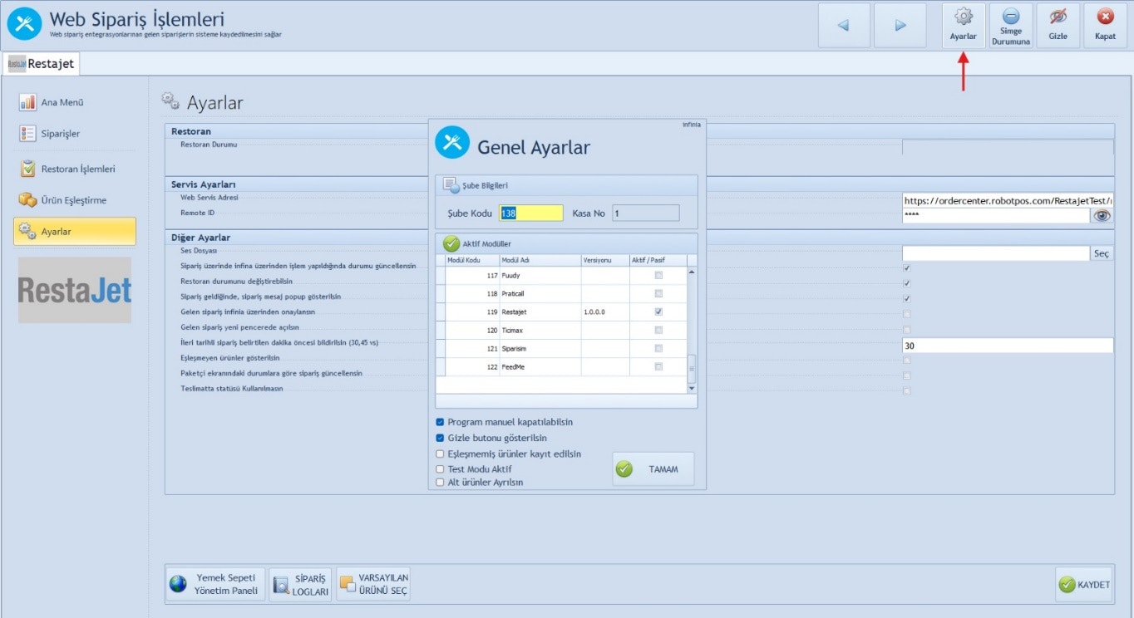Open Yemek Sepeti Yönetim Paneli
1134x618 pixels.
coord(216,584)
